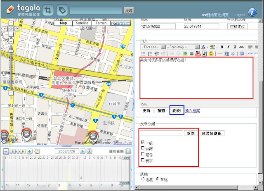Open the 預設類別庫 default category button
Screen dimensions: 264x191
pos(212,133)
